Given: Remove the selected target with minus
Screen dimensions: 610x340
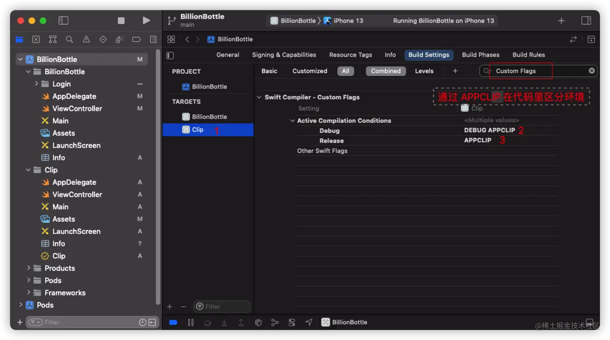Looking at the screenshot, I should [183, 307].
